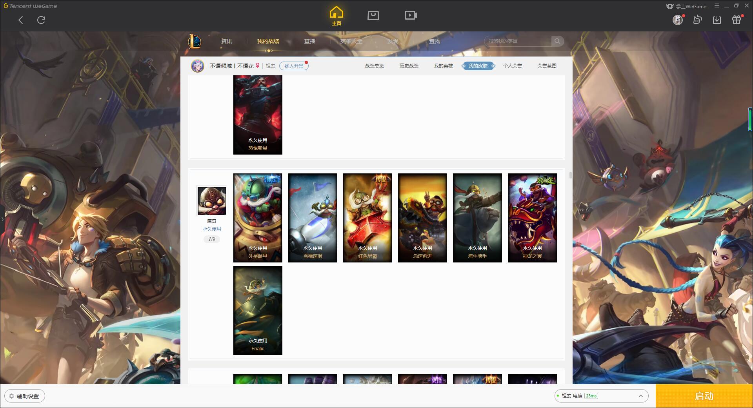753x408 pixels.
Task: Open the 主页 home icon
Action: 336,16
